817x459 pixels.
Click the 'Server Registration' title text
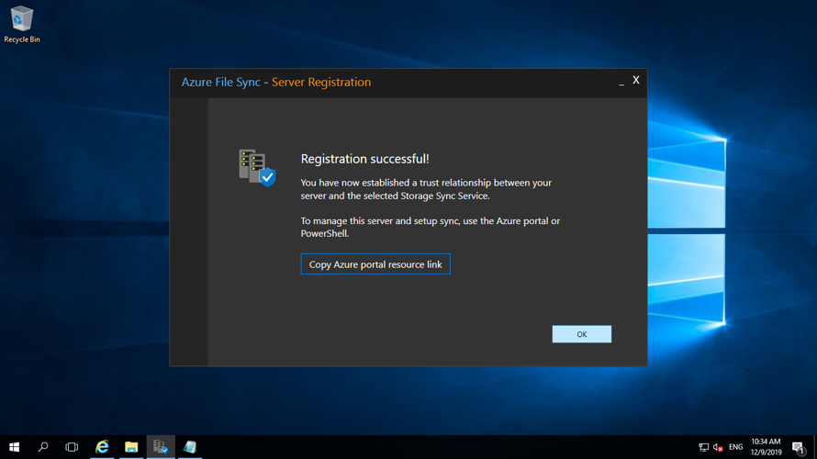click(x=321, y=83)
